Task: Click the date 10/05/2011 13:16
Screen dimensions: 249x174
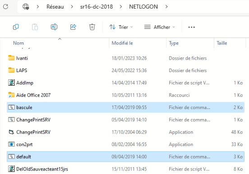Action: coord(129,95)
